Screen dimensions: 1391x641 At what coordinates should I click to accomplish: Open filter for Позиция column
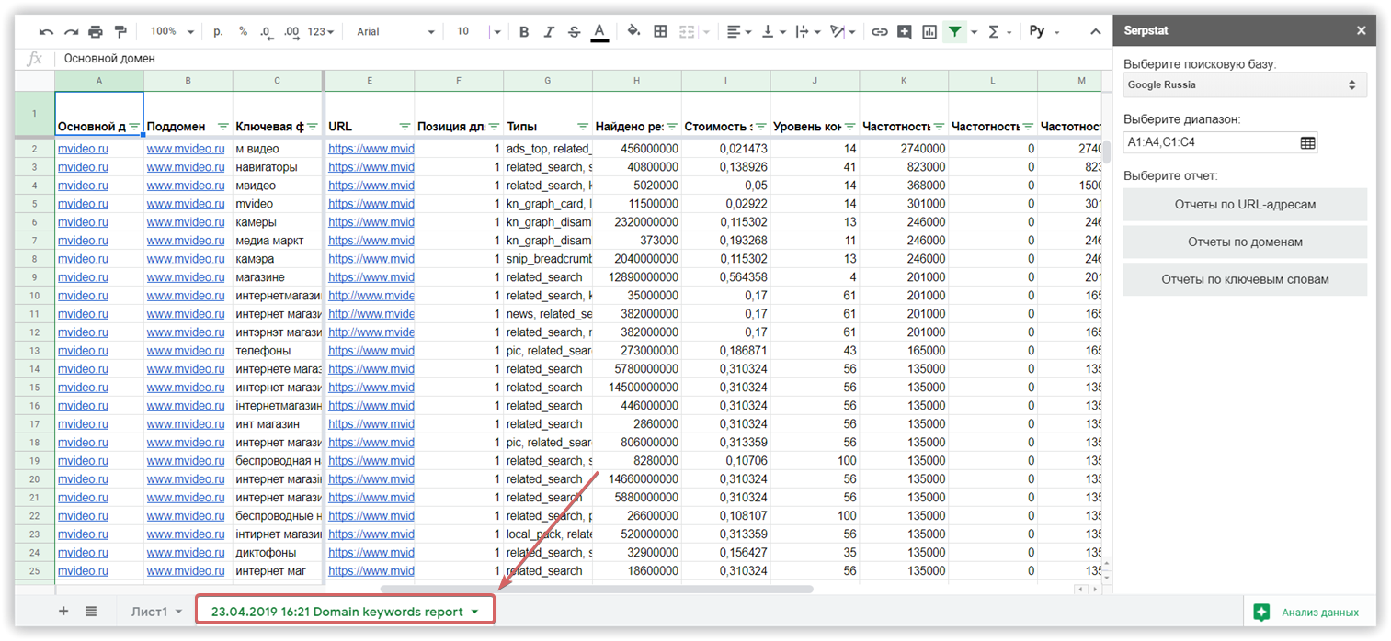[494, 126]
